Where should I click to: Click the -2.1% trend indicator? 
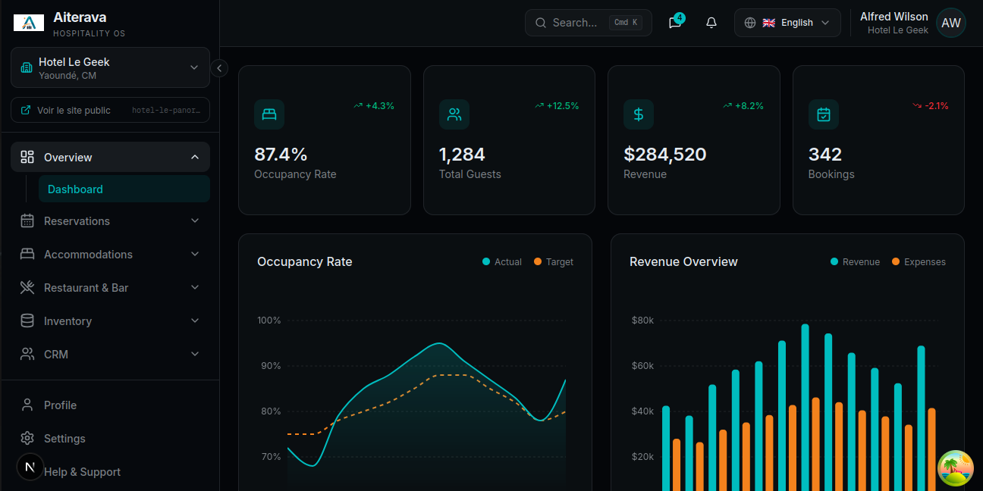[931, 106]
